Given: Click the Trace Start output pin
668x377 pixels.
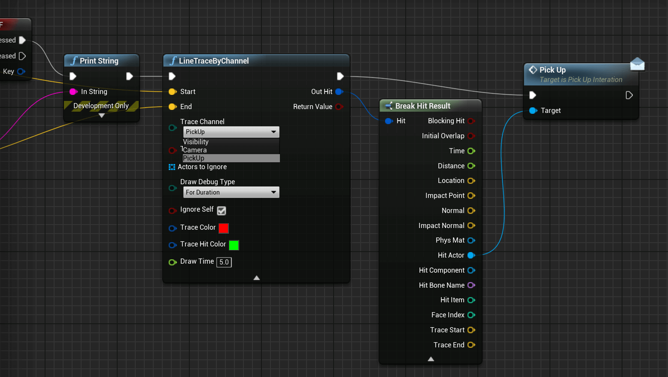Looking at the screenshot, I should [x=471, y=330].
